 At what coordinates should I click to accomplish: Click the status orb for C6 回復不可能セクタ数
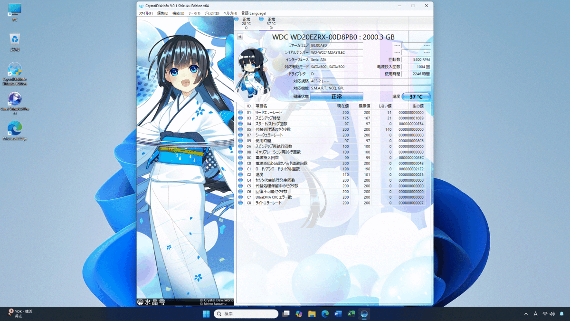(240, 192)
